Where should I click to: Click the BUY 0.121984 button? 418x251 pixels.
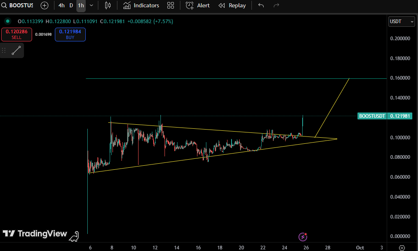(70, 35)
